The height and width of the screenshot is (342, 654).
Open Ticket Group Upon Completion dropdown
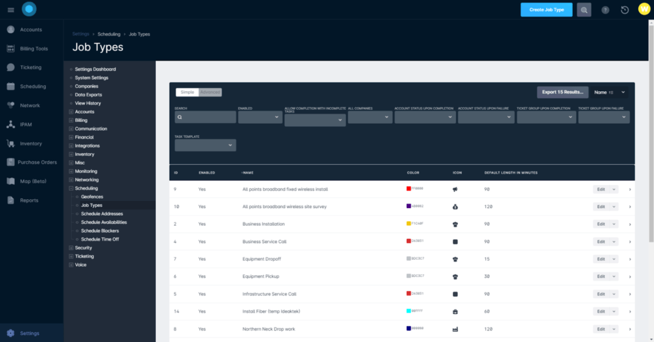point(547,117)
